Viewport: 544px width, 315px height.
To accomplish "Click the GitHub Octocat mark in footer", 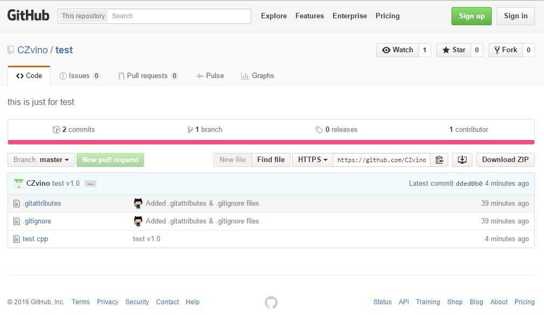I will pyautogui.click(x=271, y=302).
